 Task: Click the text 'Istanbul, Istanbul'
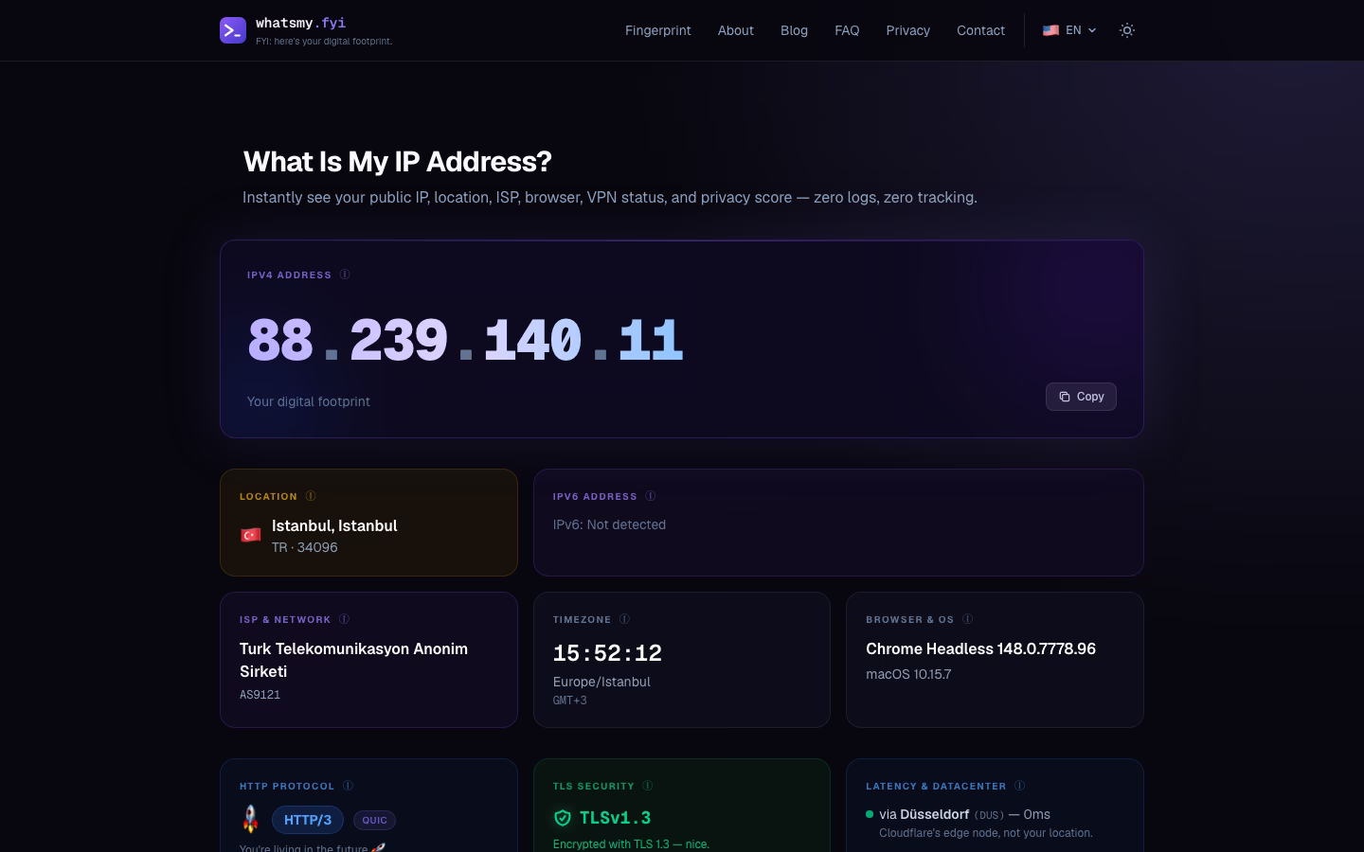(334, 525)
